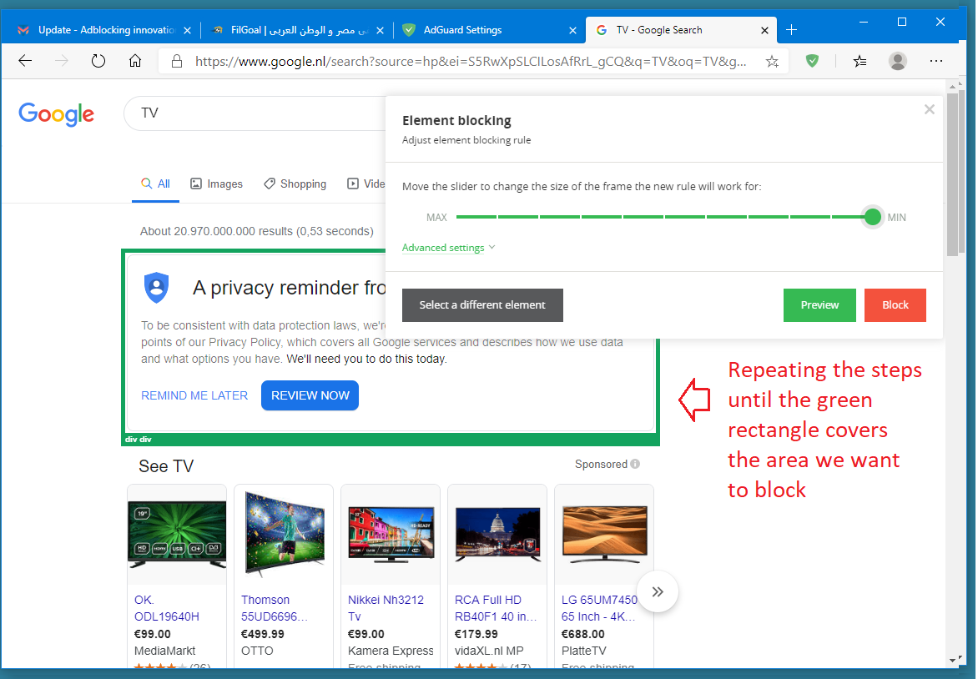978x679 pixels.
Task: Click the scrollbar up arrow
Action: pos(952,86)
